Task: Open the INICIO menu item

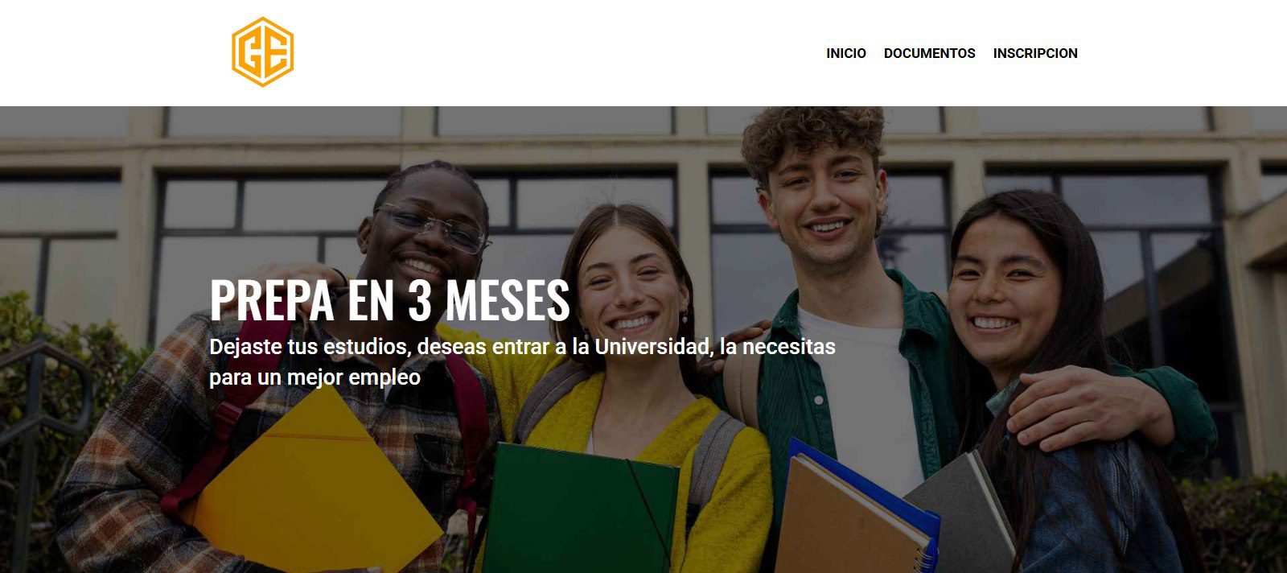Action: click(x=846, y=53)
